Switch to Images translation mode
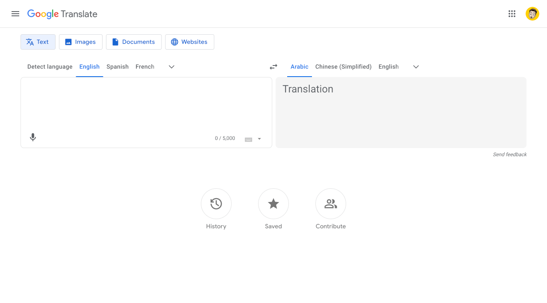The image size is (547, 303). coord(80,42)
